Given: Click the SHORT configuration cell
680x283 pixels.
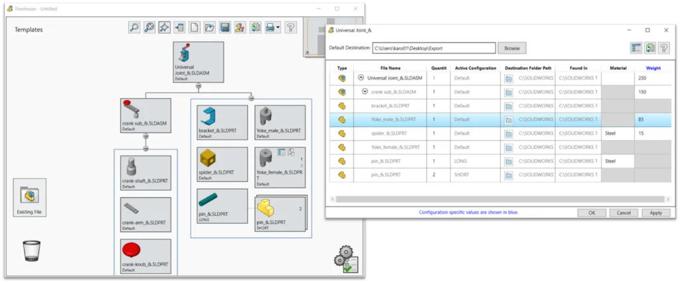Looking at the screenshot, I should 475,175.
